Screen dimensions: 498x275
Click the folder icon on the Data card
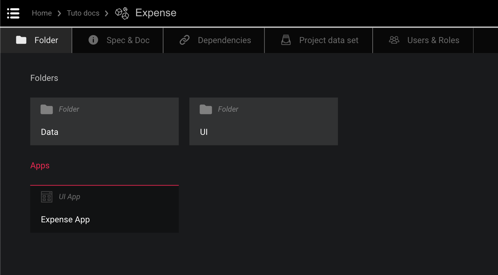coord(46,109)
